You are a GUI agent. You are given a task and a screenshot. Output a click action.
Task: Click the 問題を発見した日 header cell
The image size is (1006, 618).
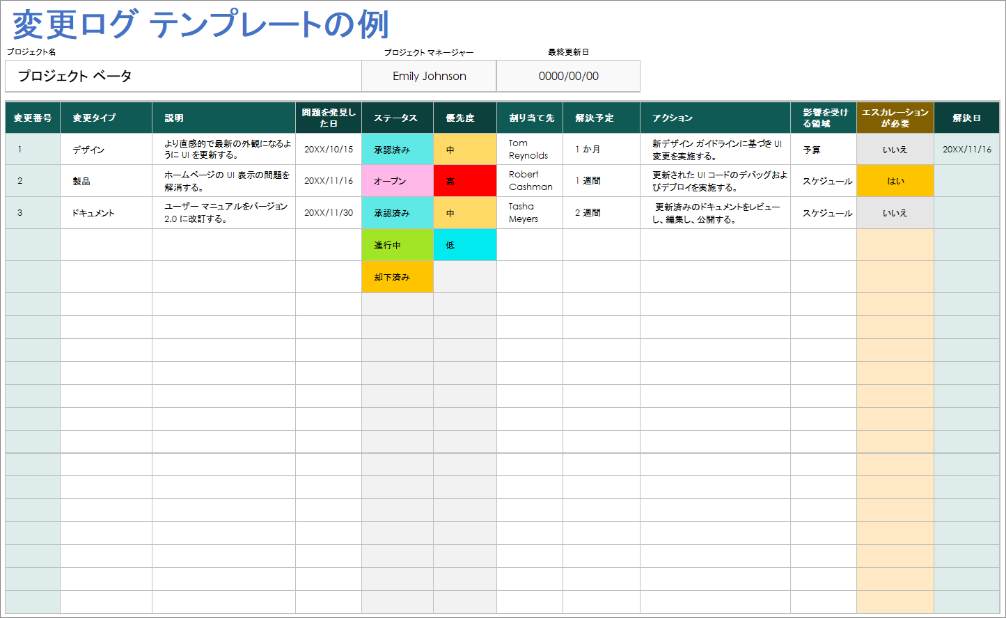coord(329,118)
